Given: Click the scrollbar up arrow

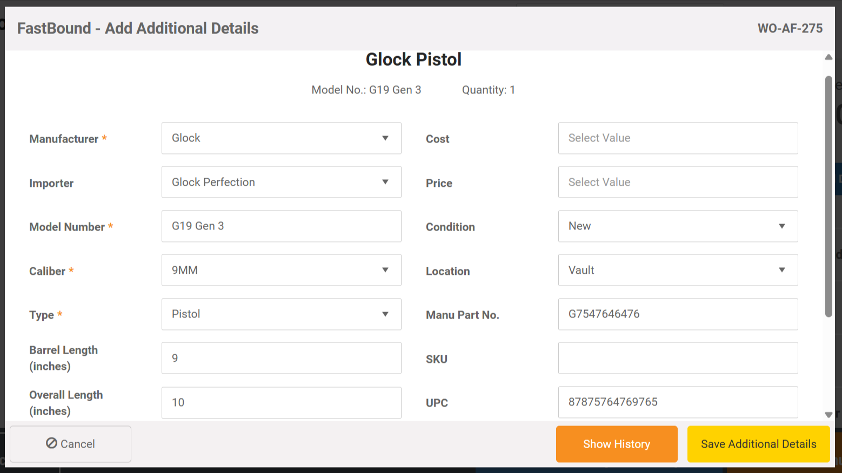Looking at the screenshot, I should 828,57.
